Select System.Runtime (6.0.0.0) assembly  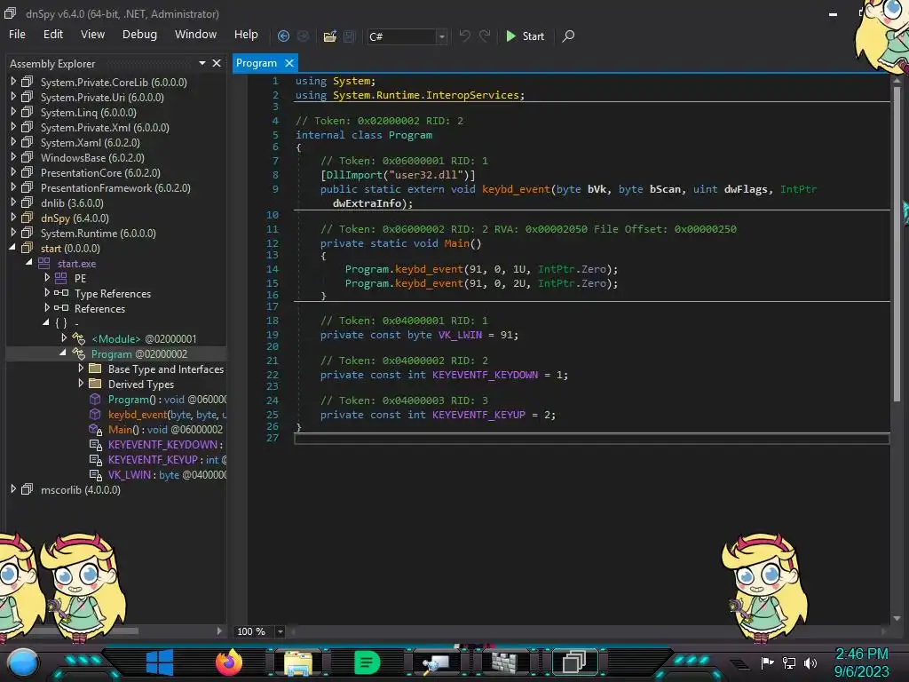(x=98, y=234)
